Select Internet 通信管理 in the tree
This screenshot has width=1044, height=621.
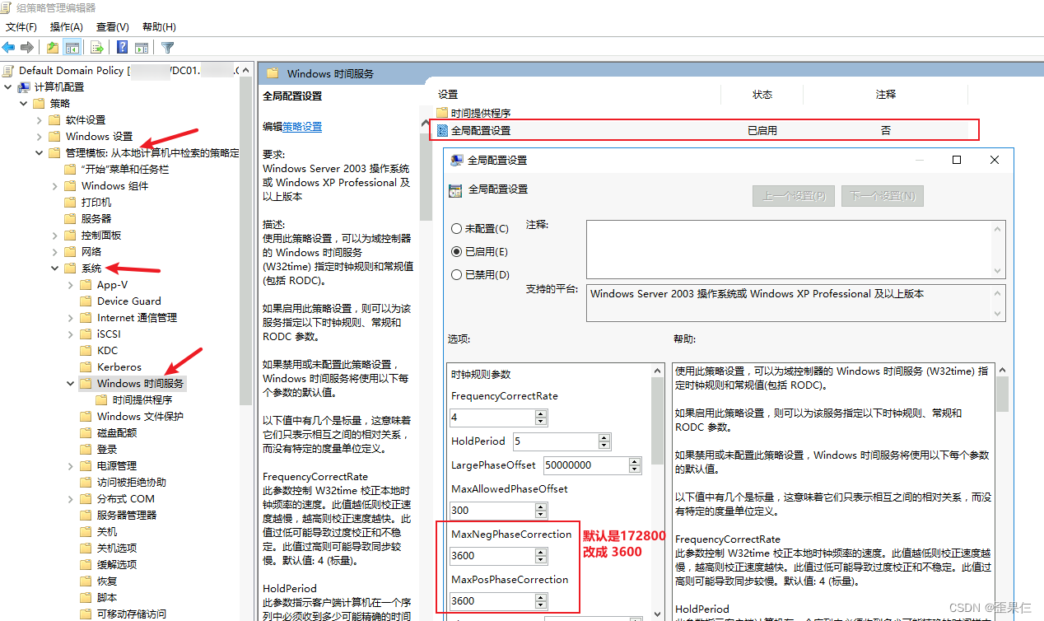(137, 318)
